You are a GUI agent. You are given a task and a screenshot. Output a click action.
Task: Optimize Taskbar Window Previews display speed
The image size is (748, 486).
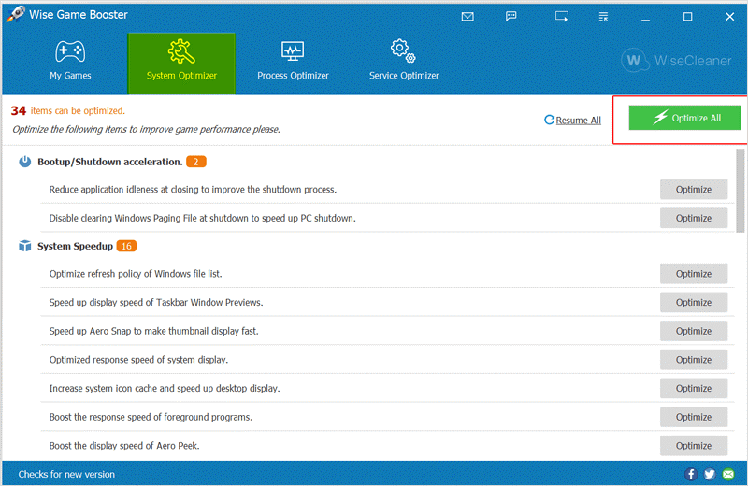[x=694, y=303]
